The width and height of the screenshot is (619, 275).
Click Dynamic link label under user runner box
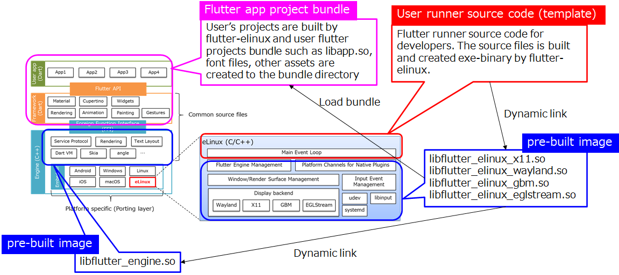(x=536, y=114)
